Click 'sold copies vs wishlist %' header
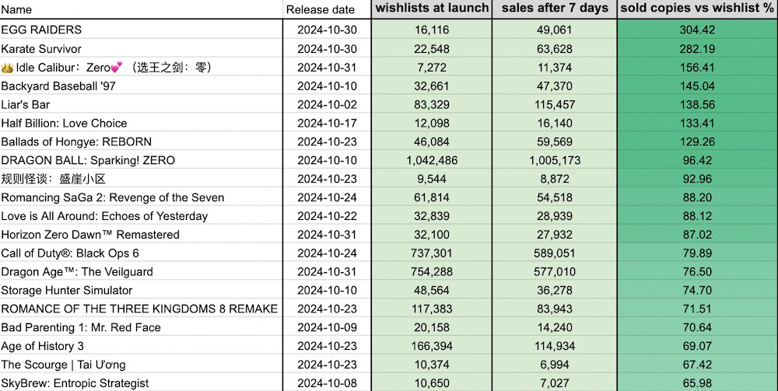The width and height of the screenshot is (778, 391). pyautogui.click(x=697, y=9)
